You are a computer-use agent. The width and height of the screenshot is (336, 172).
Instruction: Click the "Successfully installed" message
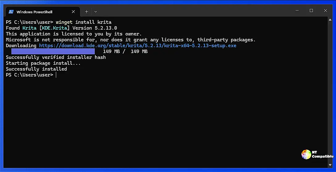click(x=36, y=69)
